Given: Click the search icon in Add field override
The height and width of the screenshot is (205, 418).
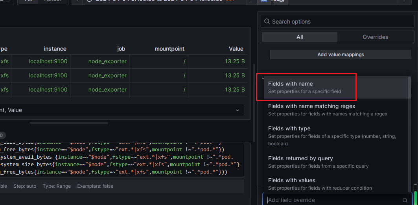Looking at the screenshot, I should pos(405,200).
